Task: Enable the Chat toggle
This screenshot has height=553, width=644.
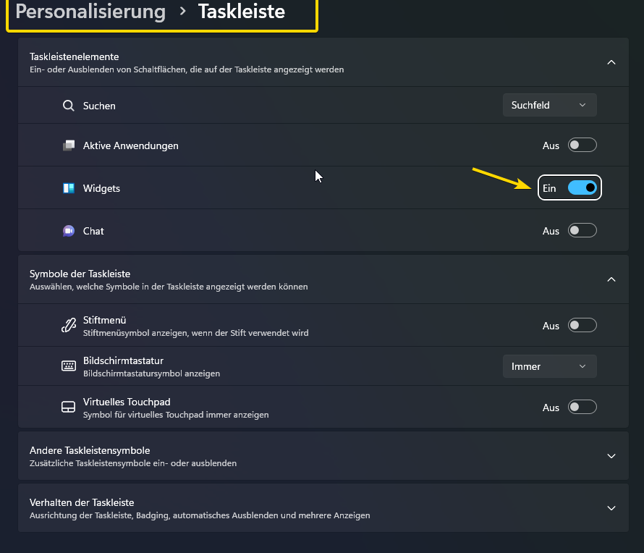Action: click(582, 231)
